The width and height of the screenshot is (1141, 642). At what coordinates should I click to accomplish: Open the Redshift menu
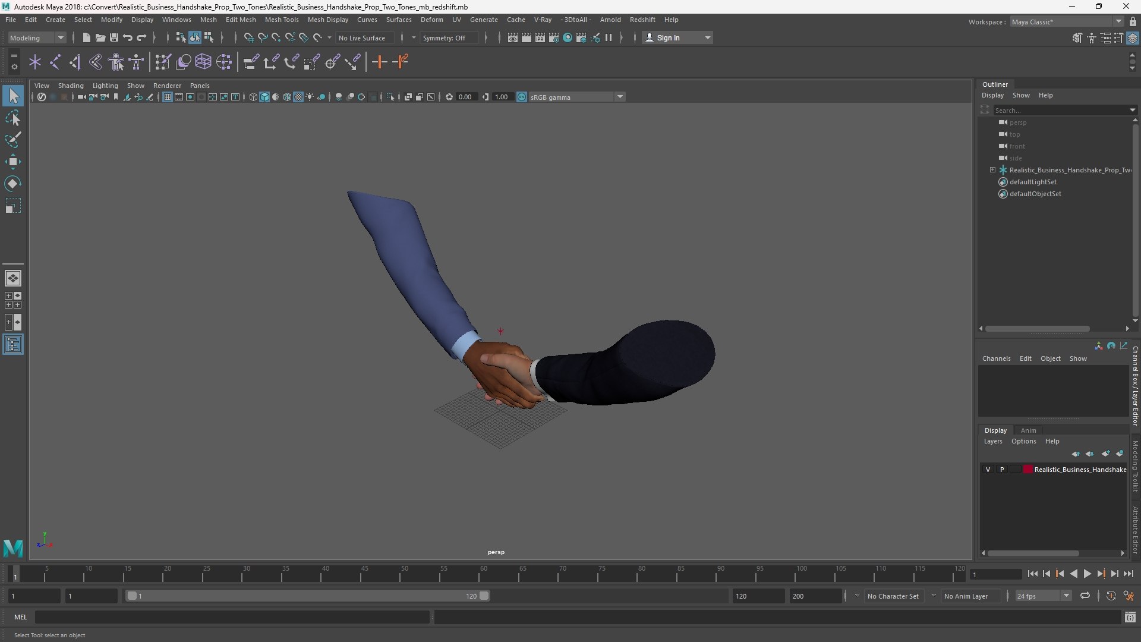tap(642, 20)
